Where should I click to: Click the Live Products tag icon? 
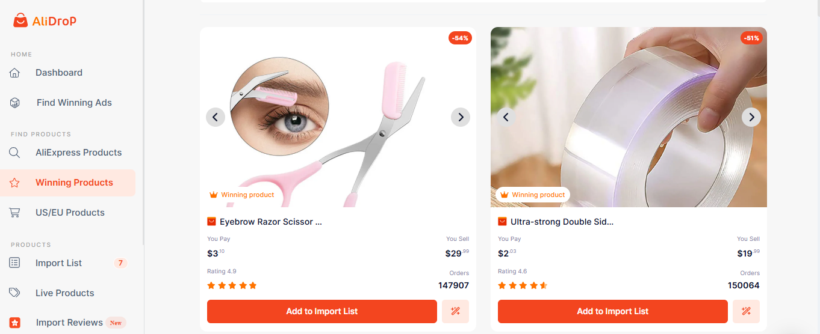pos(15,293)
